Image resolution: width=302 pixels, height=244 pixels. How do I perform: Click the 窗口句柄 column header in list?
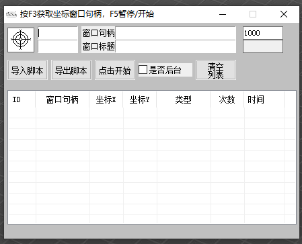62,99
